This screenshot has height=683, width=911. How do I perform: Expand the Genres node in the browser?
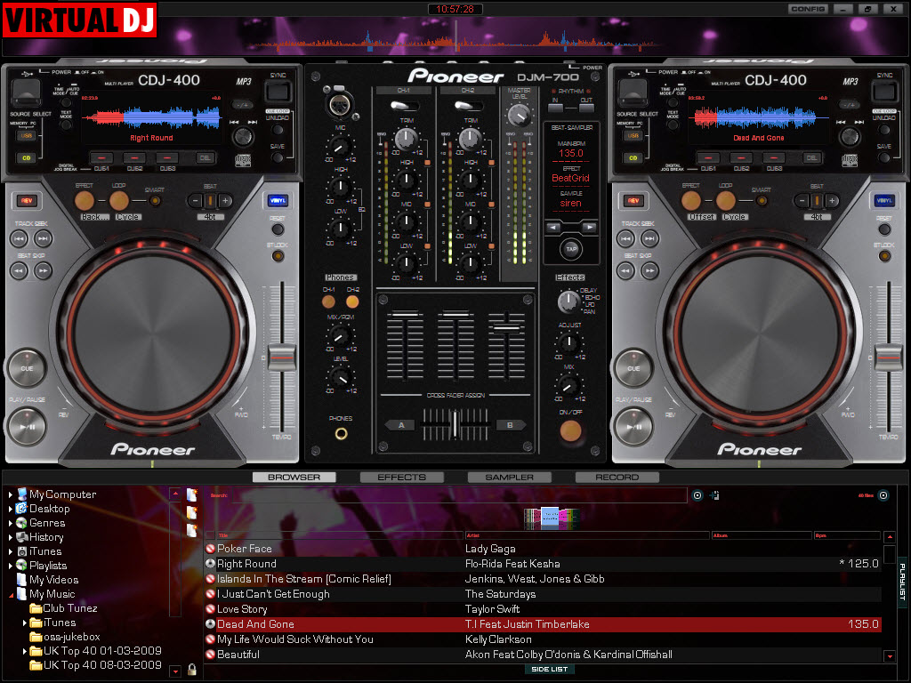[11, 523]
